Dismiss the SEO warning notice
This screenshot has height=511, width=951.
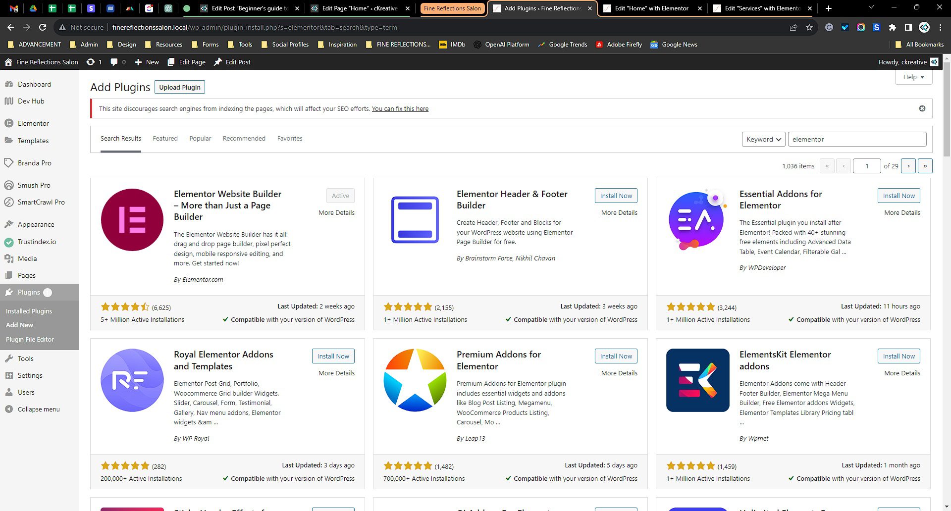coord(922,108)
